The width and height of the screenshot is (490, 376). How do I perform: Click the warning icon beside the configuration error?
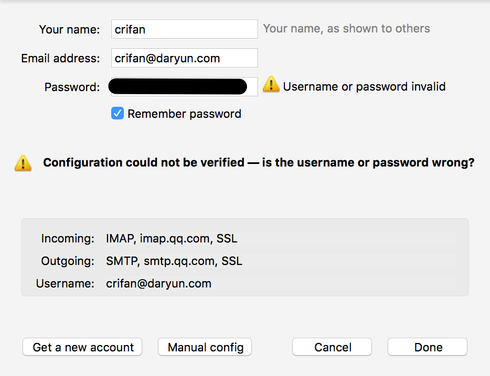click(23, 163)
